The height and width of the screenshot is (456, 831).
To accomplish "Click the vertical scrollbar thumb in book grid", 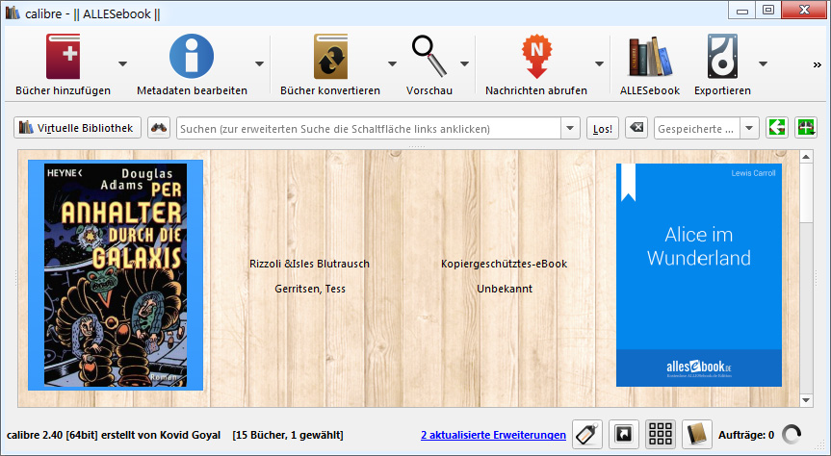I will (x=806, y=192).
